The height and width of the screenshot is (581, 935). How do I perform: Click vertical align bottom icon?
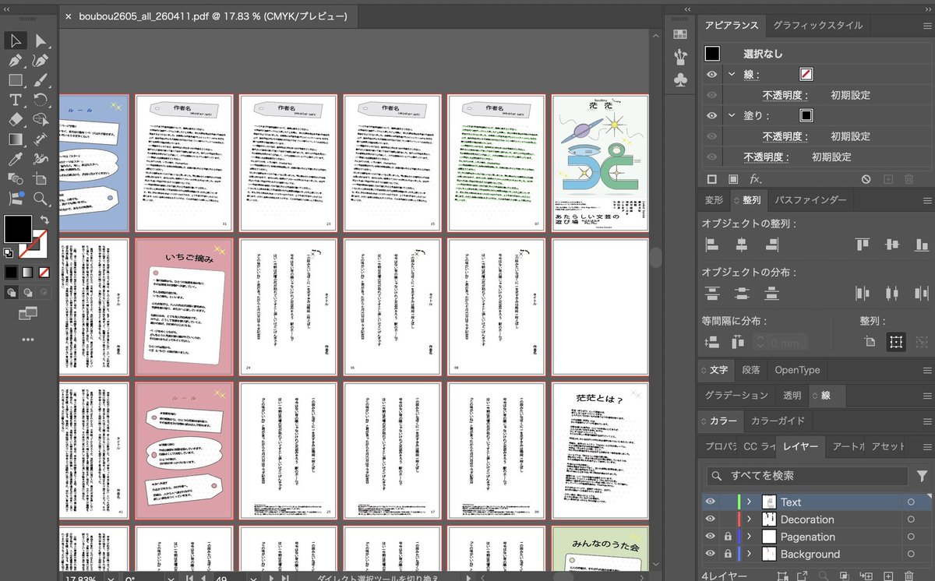coord(922,245)
